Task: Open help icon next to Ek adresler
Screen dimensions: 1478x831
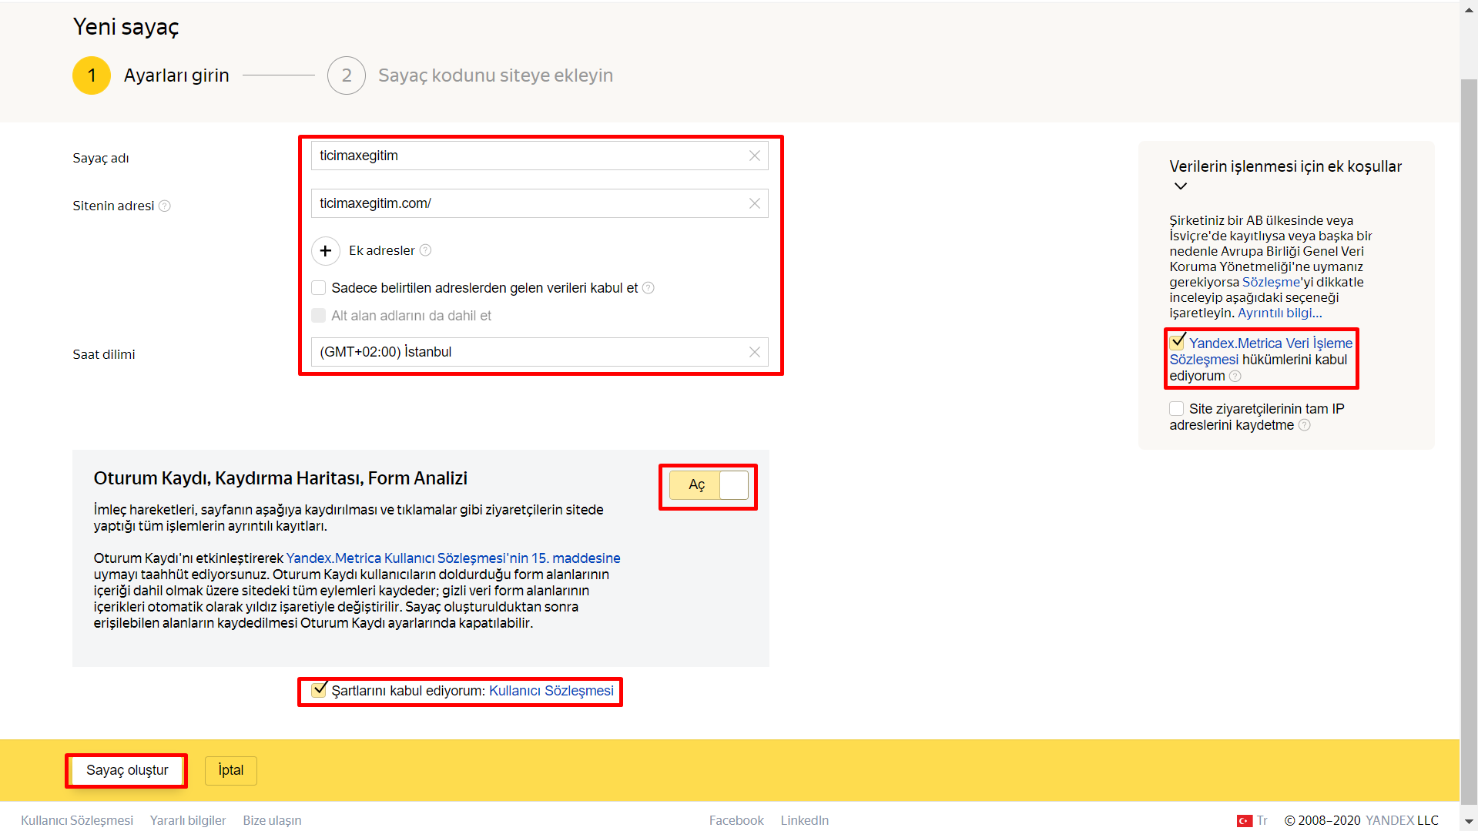Action: pos(425,250)
